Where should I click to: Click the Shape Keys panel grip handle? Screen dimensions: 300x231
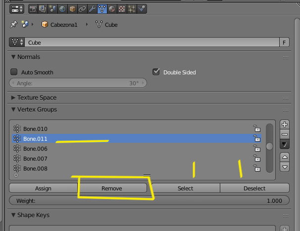(x=286, y=216)
